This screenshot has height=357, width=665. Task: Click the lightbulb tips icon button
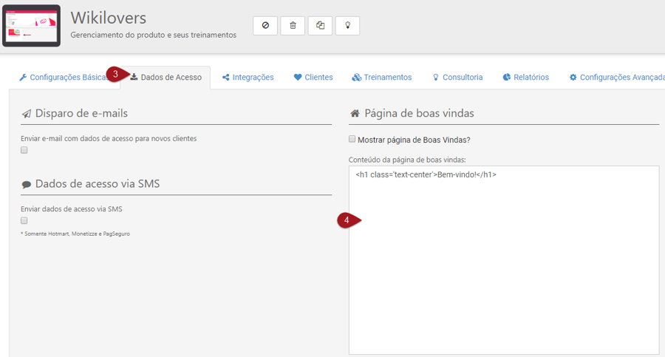[x=347, y=25]
